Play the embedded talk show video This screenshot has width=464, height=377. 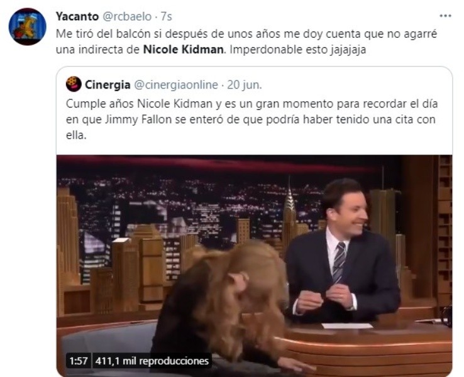(x=254, y=265)
